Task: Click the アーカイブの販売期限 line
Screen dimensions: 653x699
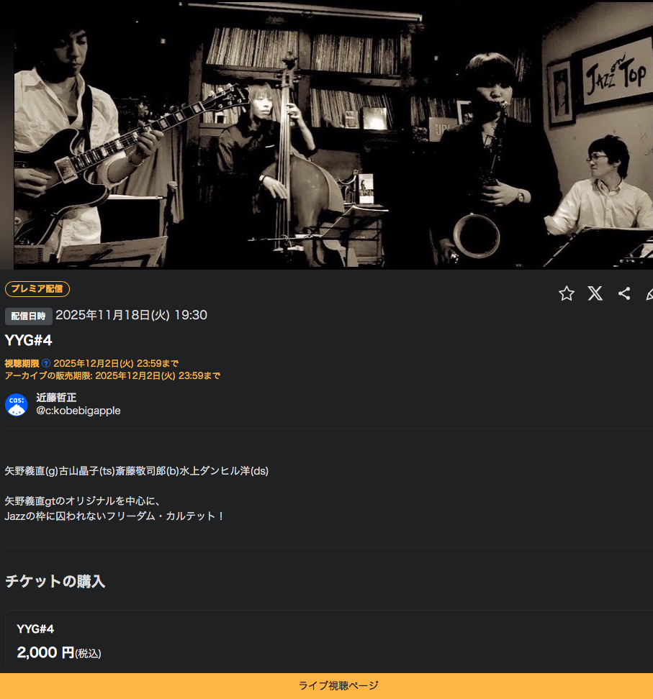Action: tap(112, 376)
